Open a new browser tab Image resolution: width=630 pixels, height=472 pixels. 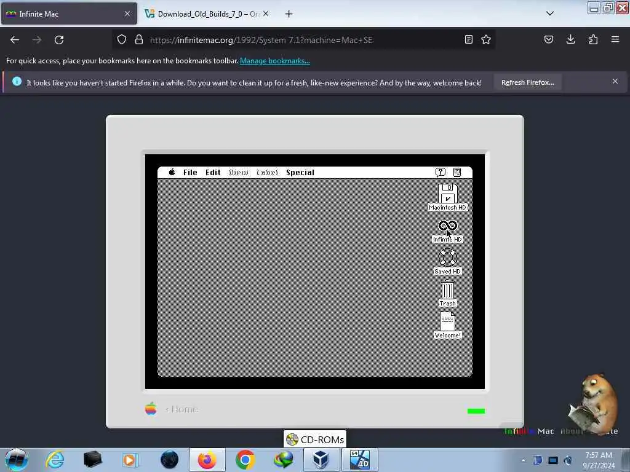coord(289,14)
